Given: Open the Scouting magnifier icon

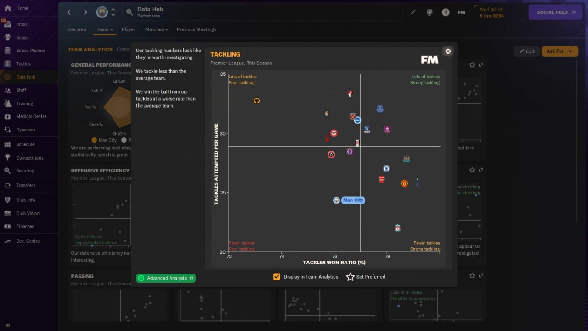Looking at the screenshot, I should tap(7, 171).
